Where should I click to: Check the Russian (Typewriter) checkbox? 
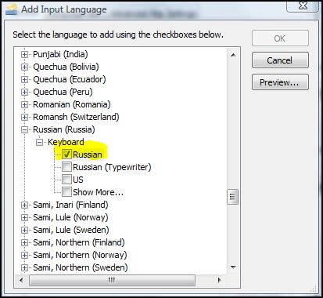(x=66, y=167)
